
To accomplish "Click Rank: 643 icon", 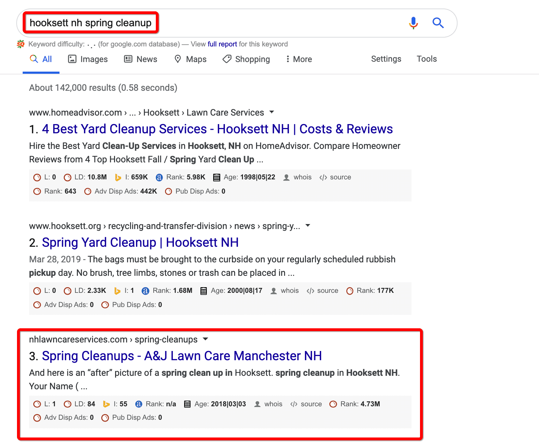I will coord(37,191).
